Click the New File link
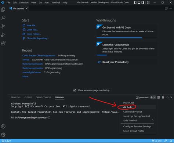The height and width of the screenshot is (143, 174). pos(29,25)
